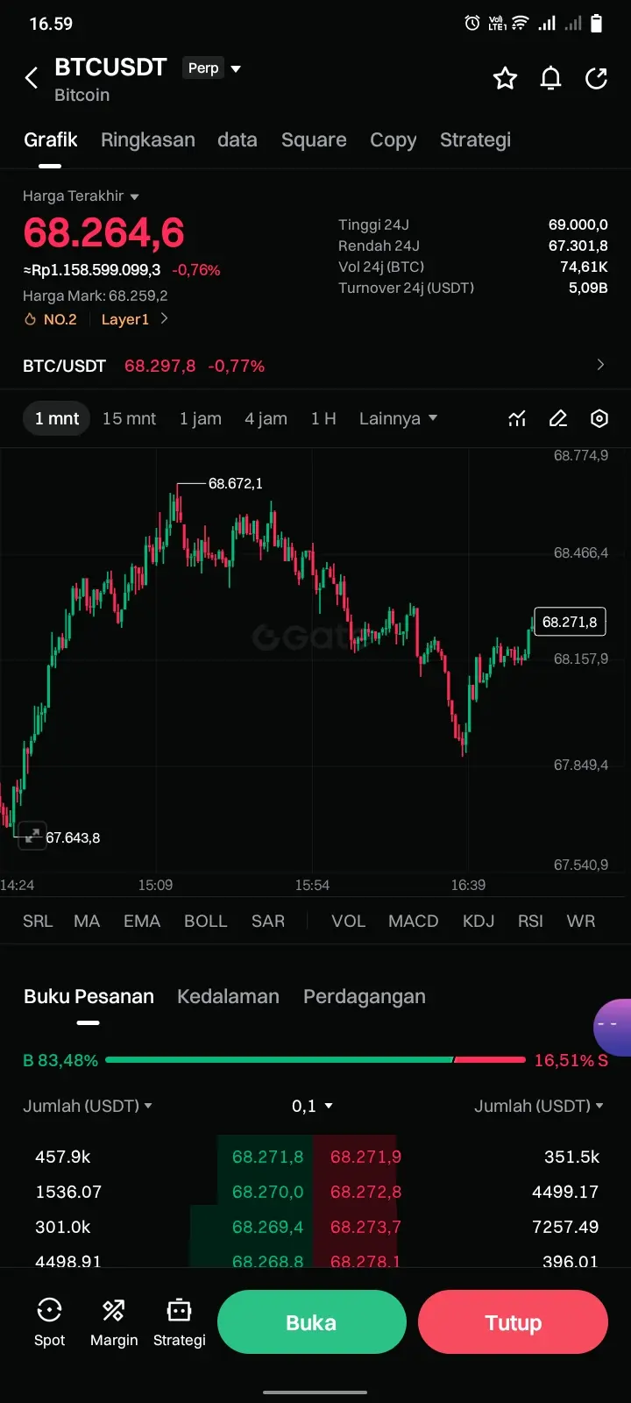This screenshot has width=631, height=1403.
Task: Tap current price tag 68.271,8 on chart
Action: click(x=570, y=622)
